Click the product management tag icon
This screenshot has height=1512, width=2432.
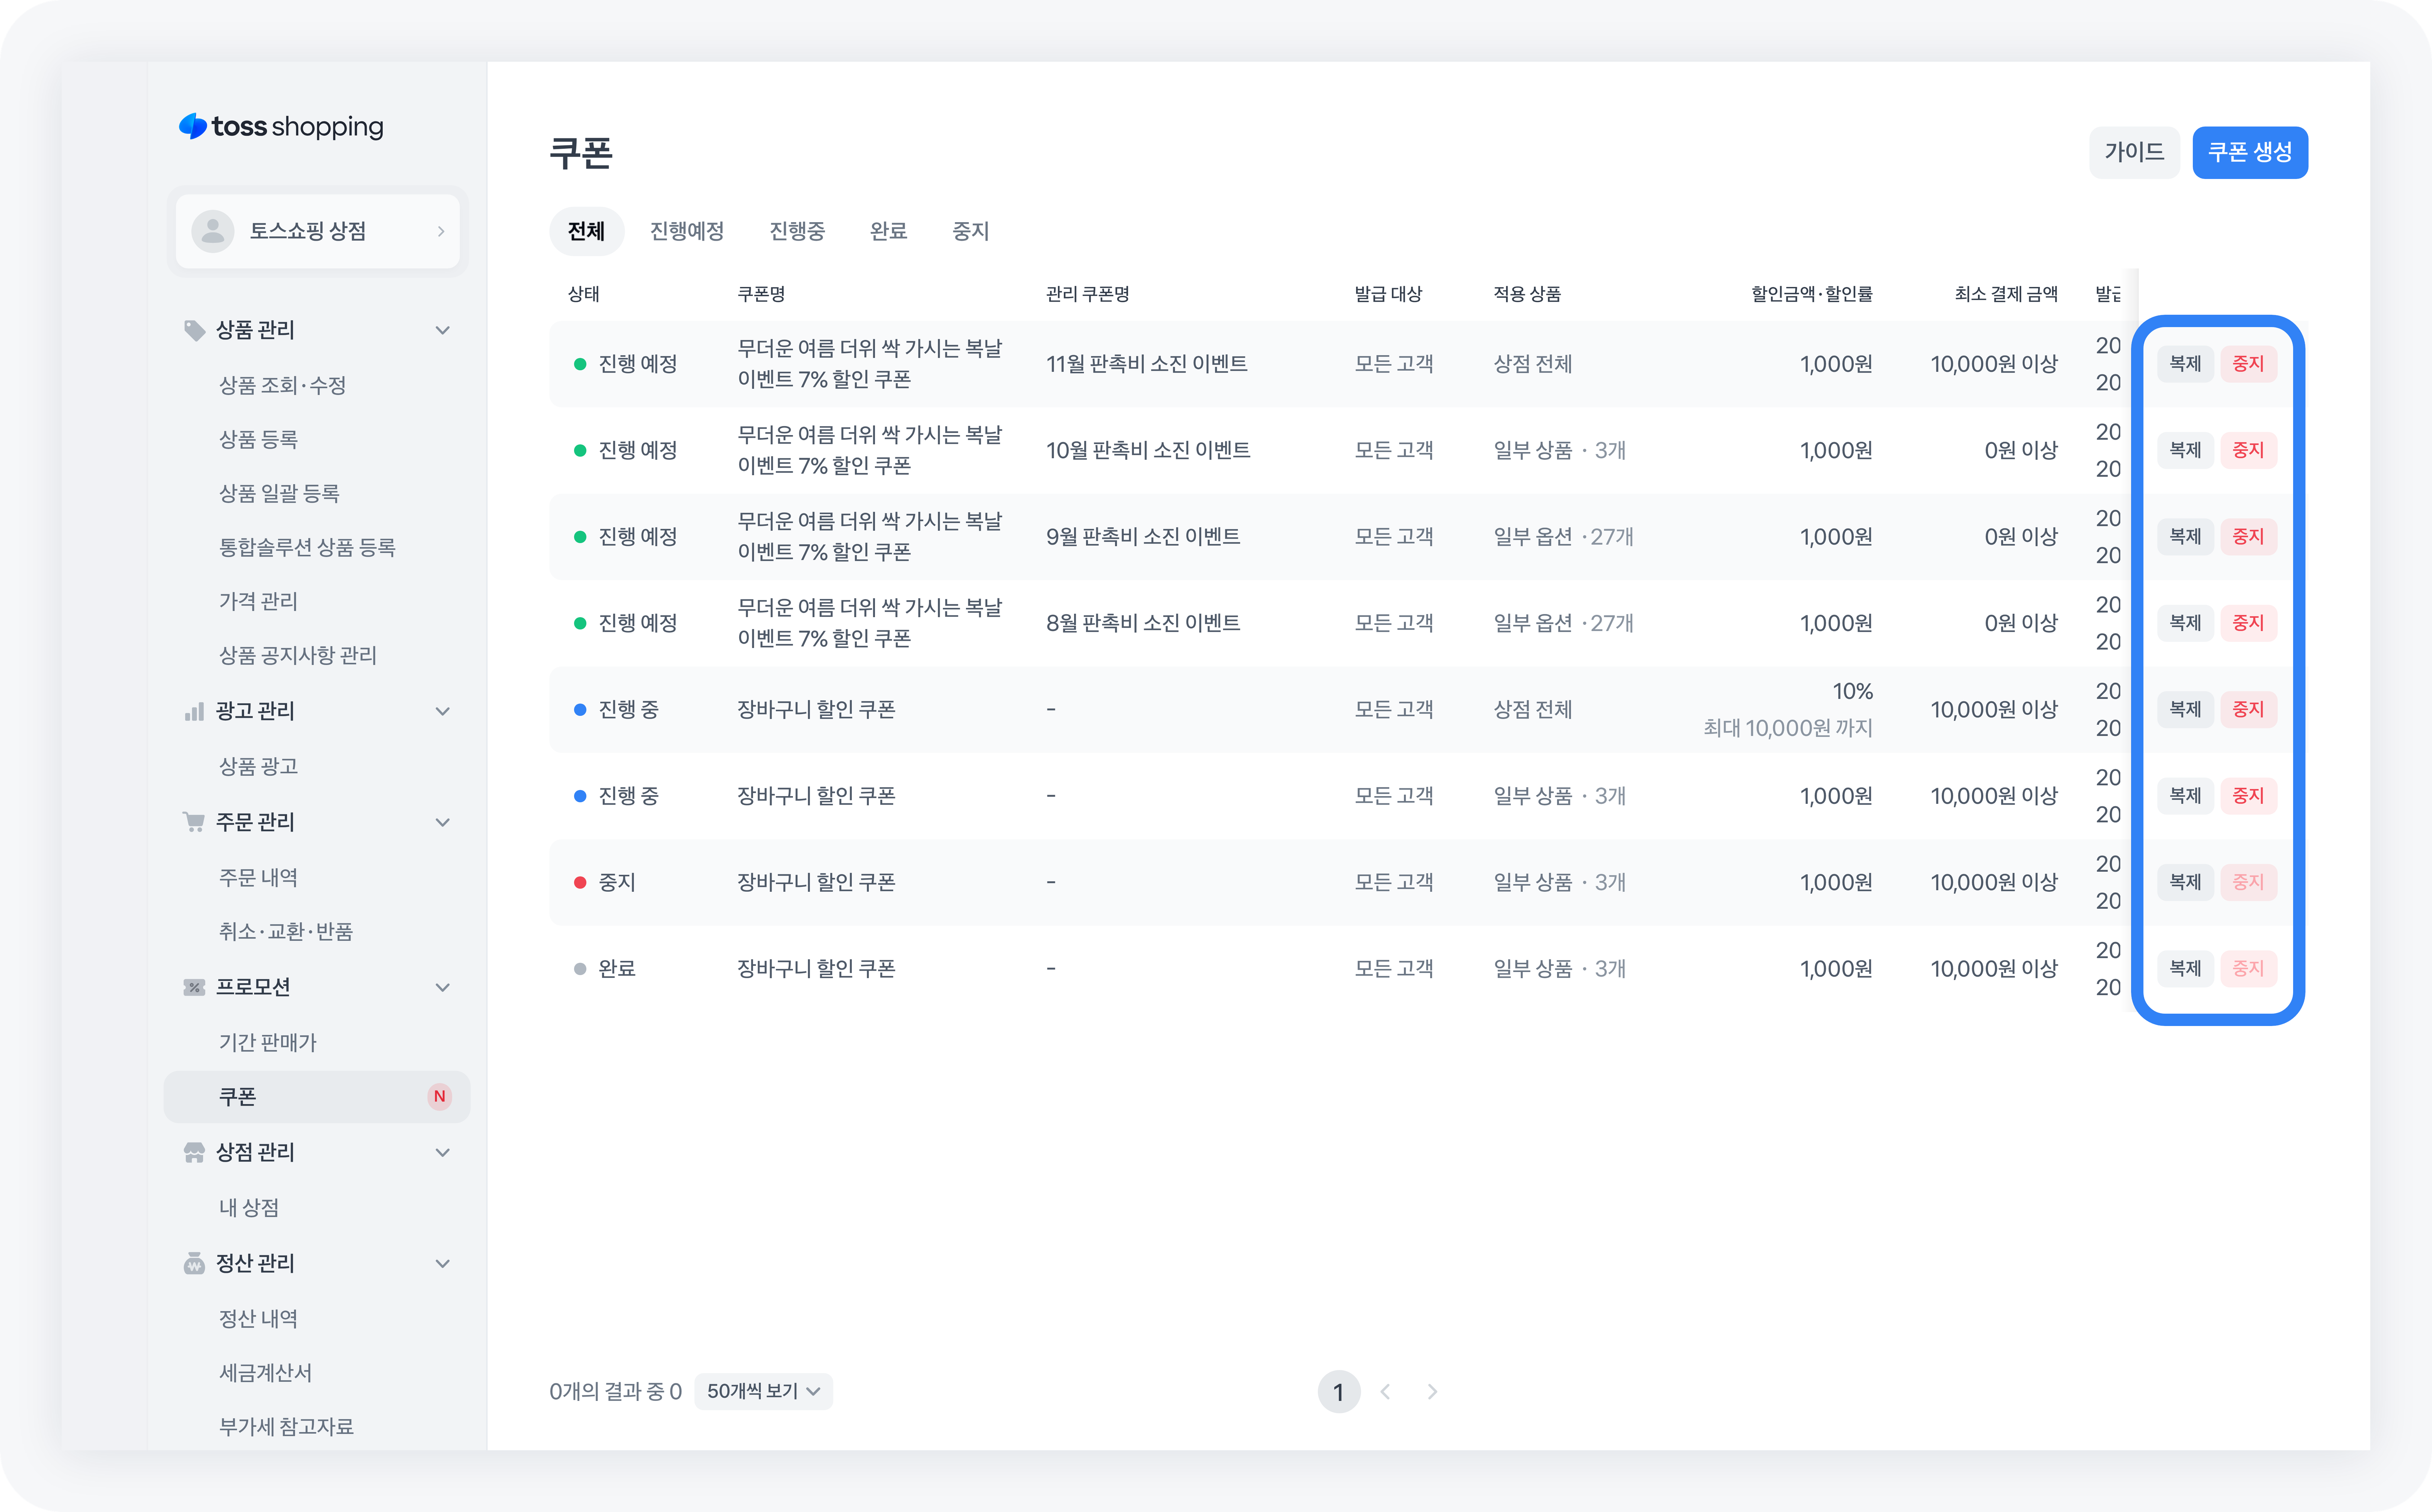(x=194, y=330)
